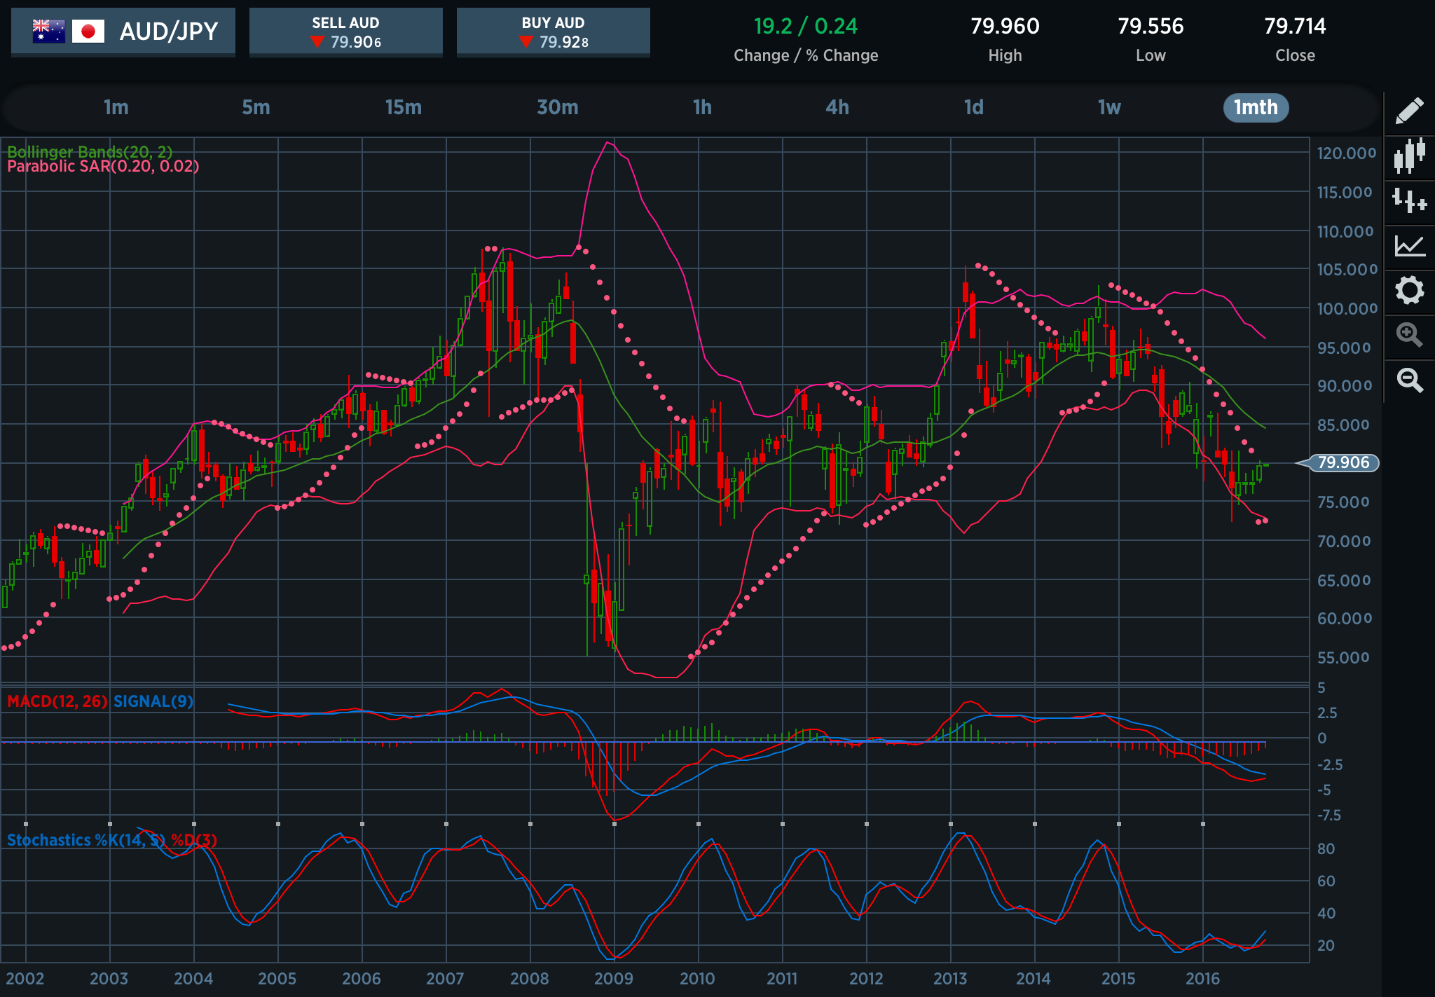Select the 1h timeframe

702,107
